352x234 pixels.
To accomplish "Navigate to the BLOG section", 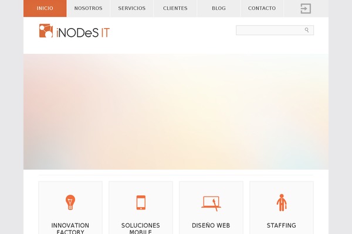I will pyautogui.click(x=219, y=8).
